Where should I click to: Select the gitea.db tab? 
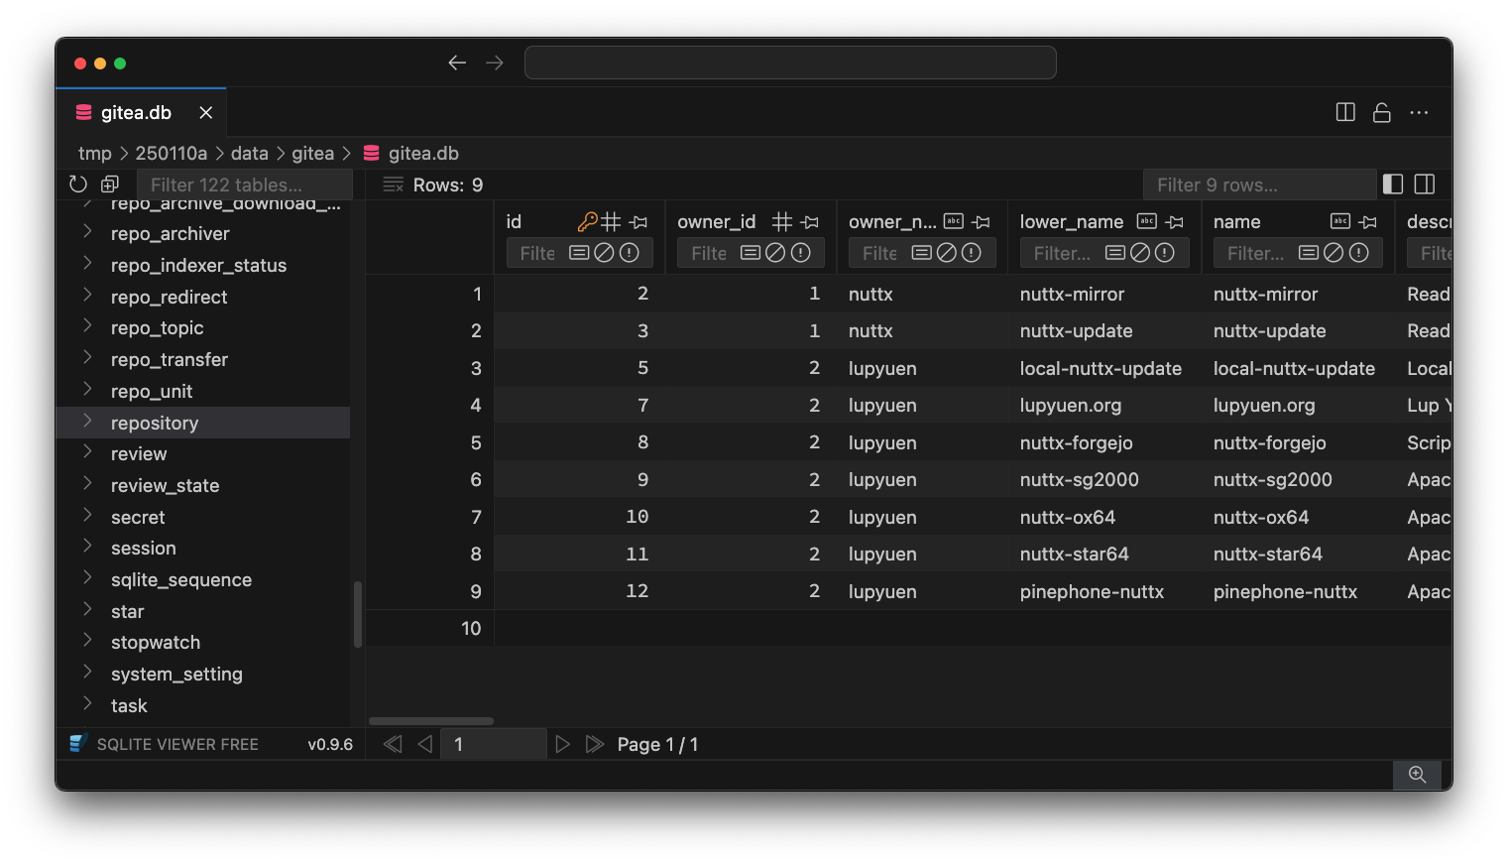point(141,112)
